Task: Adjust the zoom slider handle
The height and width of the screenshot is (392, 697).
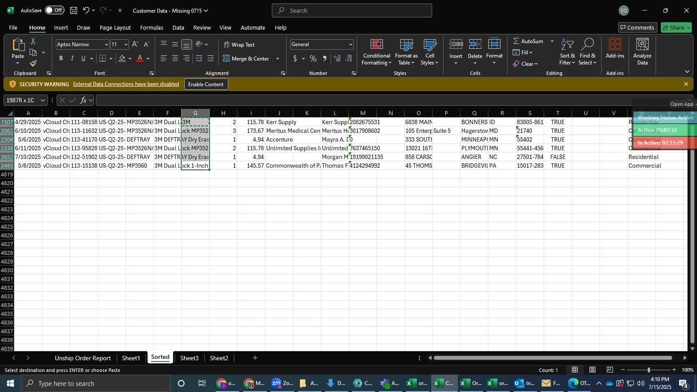Action: pyautogui.click(x=649, y=370)
